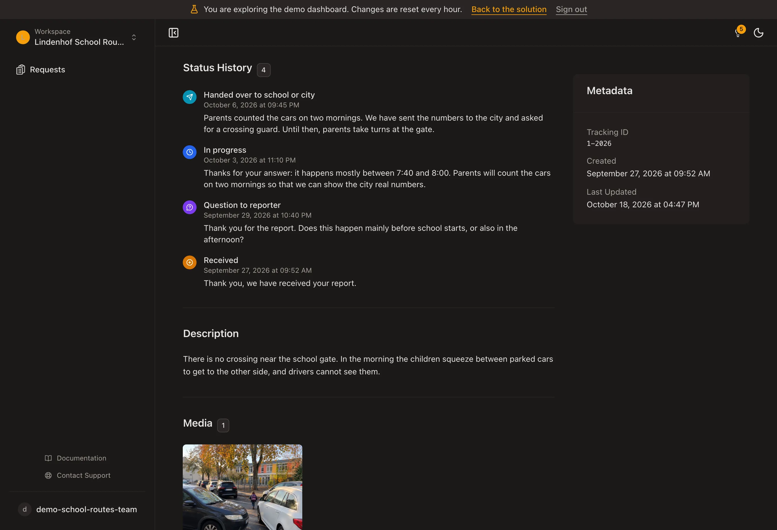Screen dimensions: 777x530
Task: Collapse the sidebar with the panel icon
Action: [173, 33]
